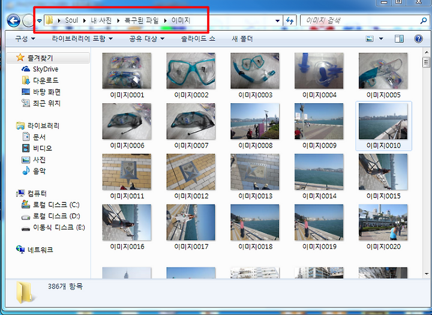Select 라이브러리 in the sidebar
Screen dimensions: 432x315
point(43,125)
